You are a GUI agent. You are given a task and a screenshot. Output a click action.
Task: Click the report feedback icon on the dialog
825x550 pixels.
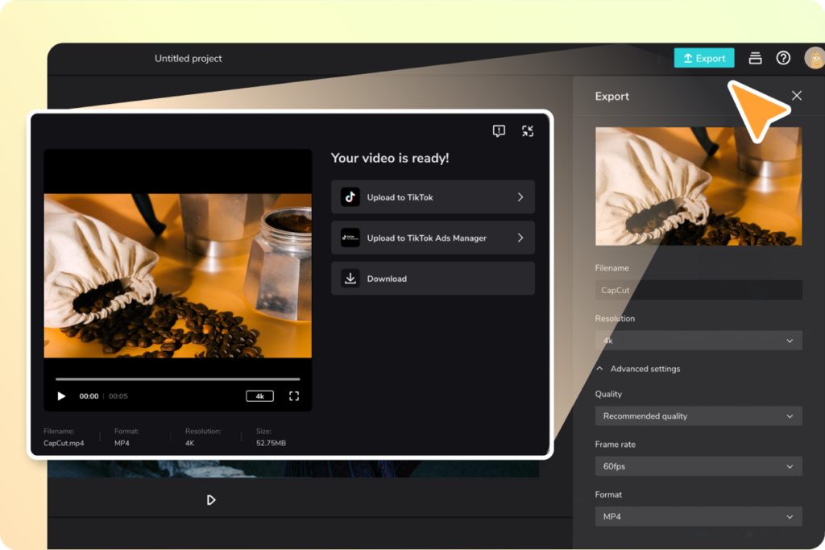coord(499,130)
